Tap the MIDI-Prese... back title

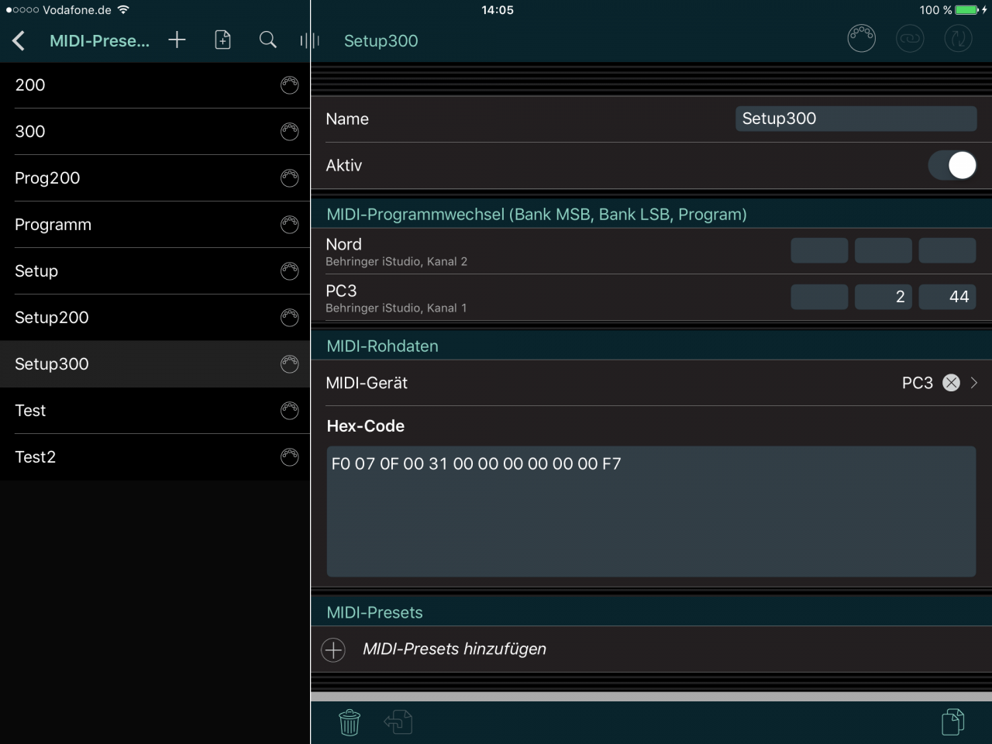[99, 41]
